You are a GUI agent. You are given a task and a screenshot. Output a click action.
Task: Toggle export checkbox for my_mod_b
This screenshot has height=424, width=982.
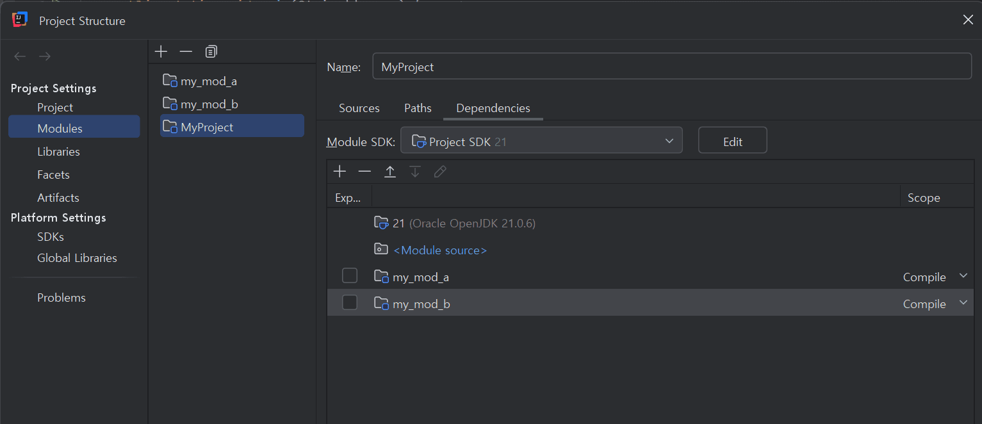tap(350, 303)
